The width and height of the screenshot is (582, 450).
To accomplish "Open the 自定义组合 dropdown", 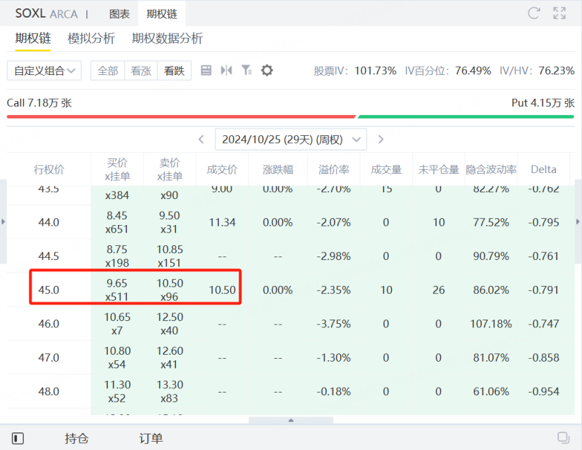I will coord(44,71).
